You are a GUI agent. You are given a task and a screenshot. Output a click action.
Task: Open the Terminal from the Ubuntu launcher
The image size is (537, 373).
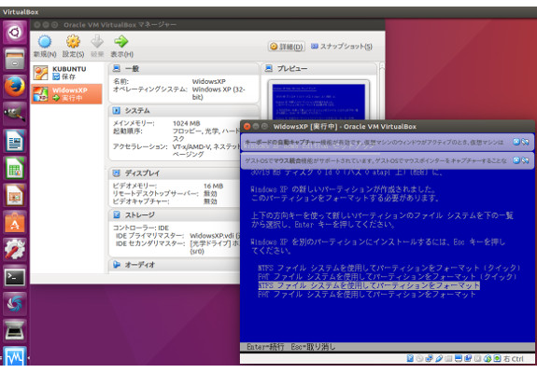pyautogui.click(x=15, y=277)
